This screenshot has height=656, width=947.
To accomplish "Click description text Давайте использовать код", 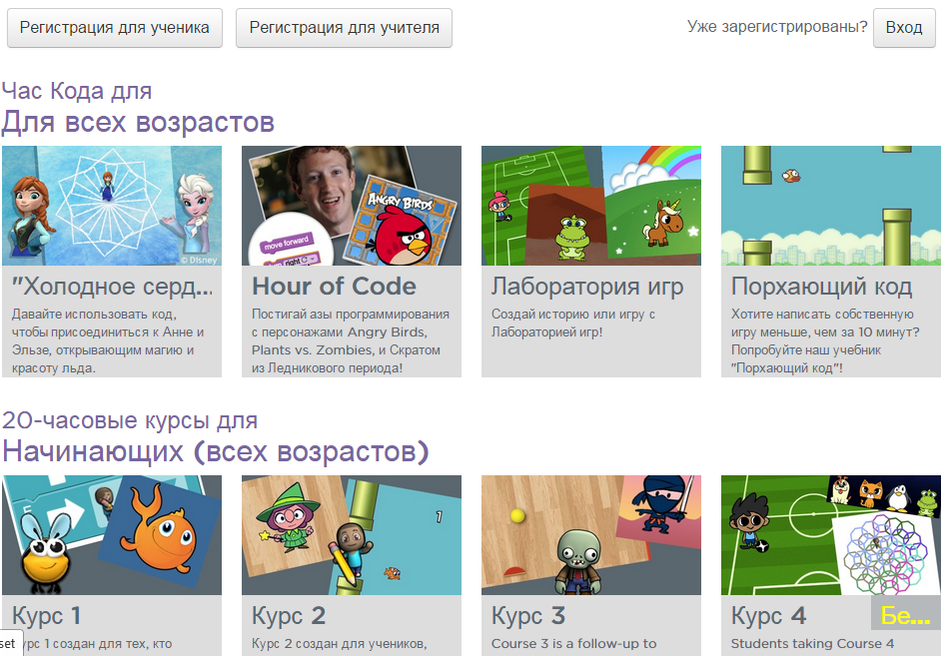I will click(94, 315).
